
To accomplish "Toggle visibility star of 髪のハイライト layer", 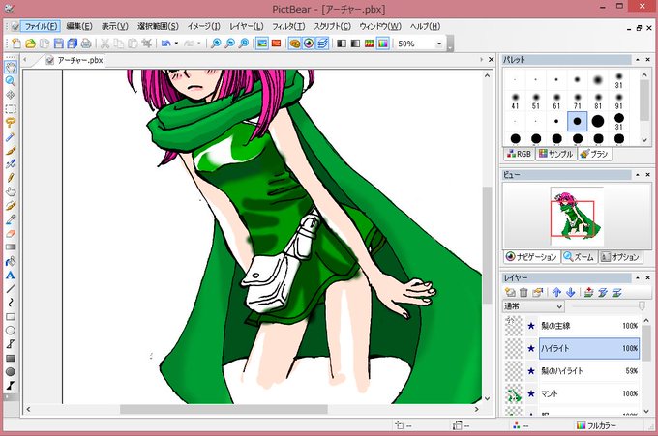I will (x=531, y=371).
